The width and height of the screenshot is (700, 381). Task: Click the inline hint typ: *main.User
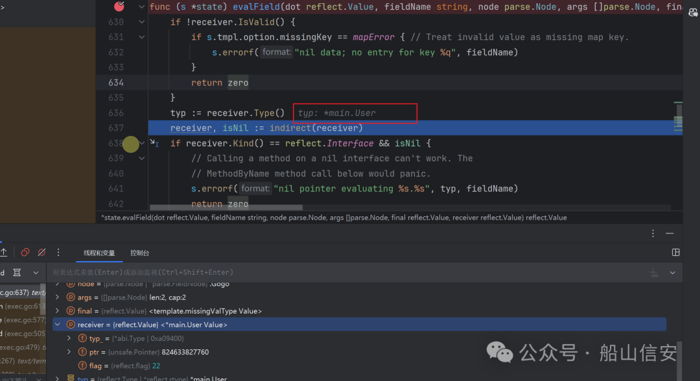coord(336,113)
